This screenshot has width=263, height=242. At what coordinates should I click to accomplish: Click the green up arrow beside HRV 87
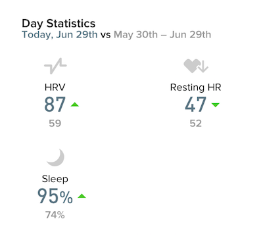(x=75, y=105)
